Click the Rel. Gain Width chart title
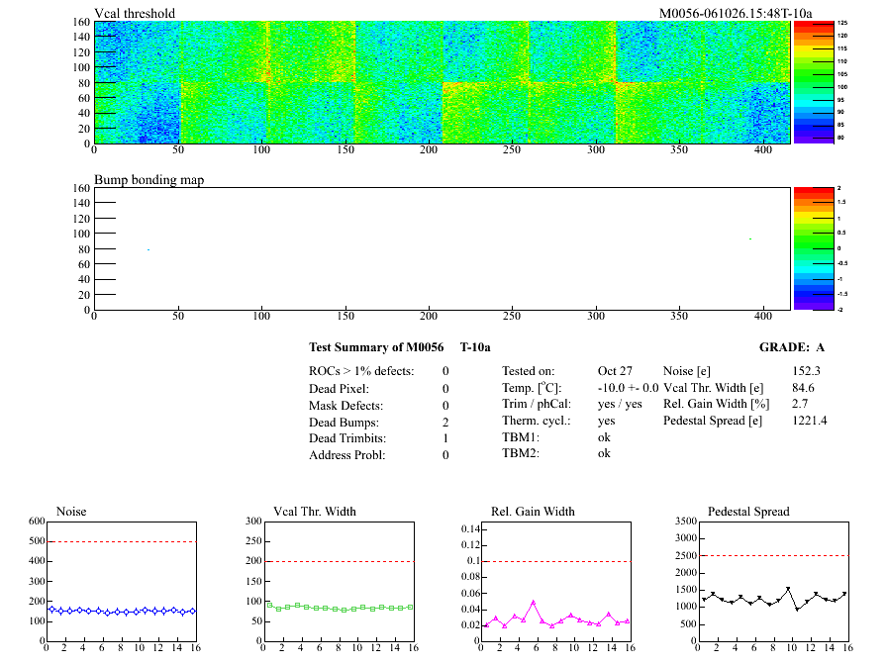Screen dimensions: 887x665 [533, 512]
